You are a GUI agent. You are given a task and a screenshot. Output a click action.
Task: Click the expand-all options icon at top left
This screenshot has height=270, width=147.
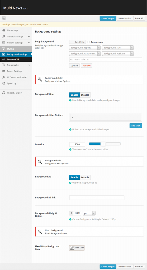4,18
